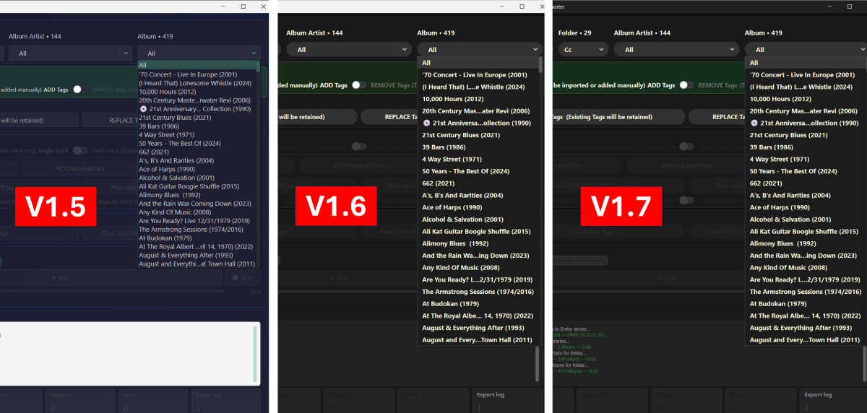Select 'Alimony Blues (1992)' in V1.6 list

477,243
